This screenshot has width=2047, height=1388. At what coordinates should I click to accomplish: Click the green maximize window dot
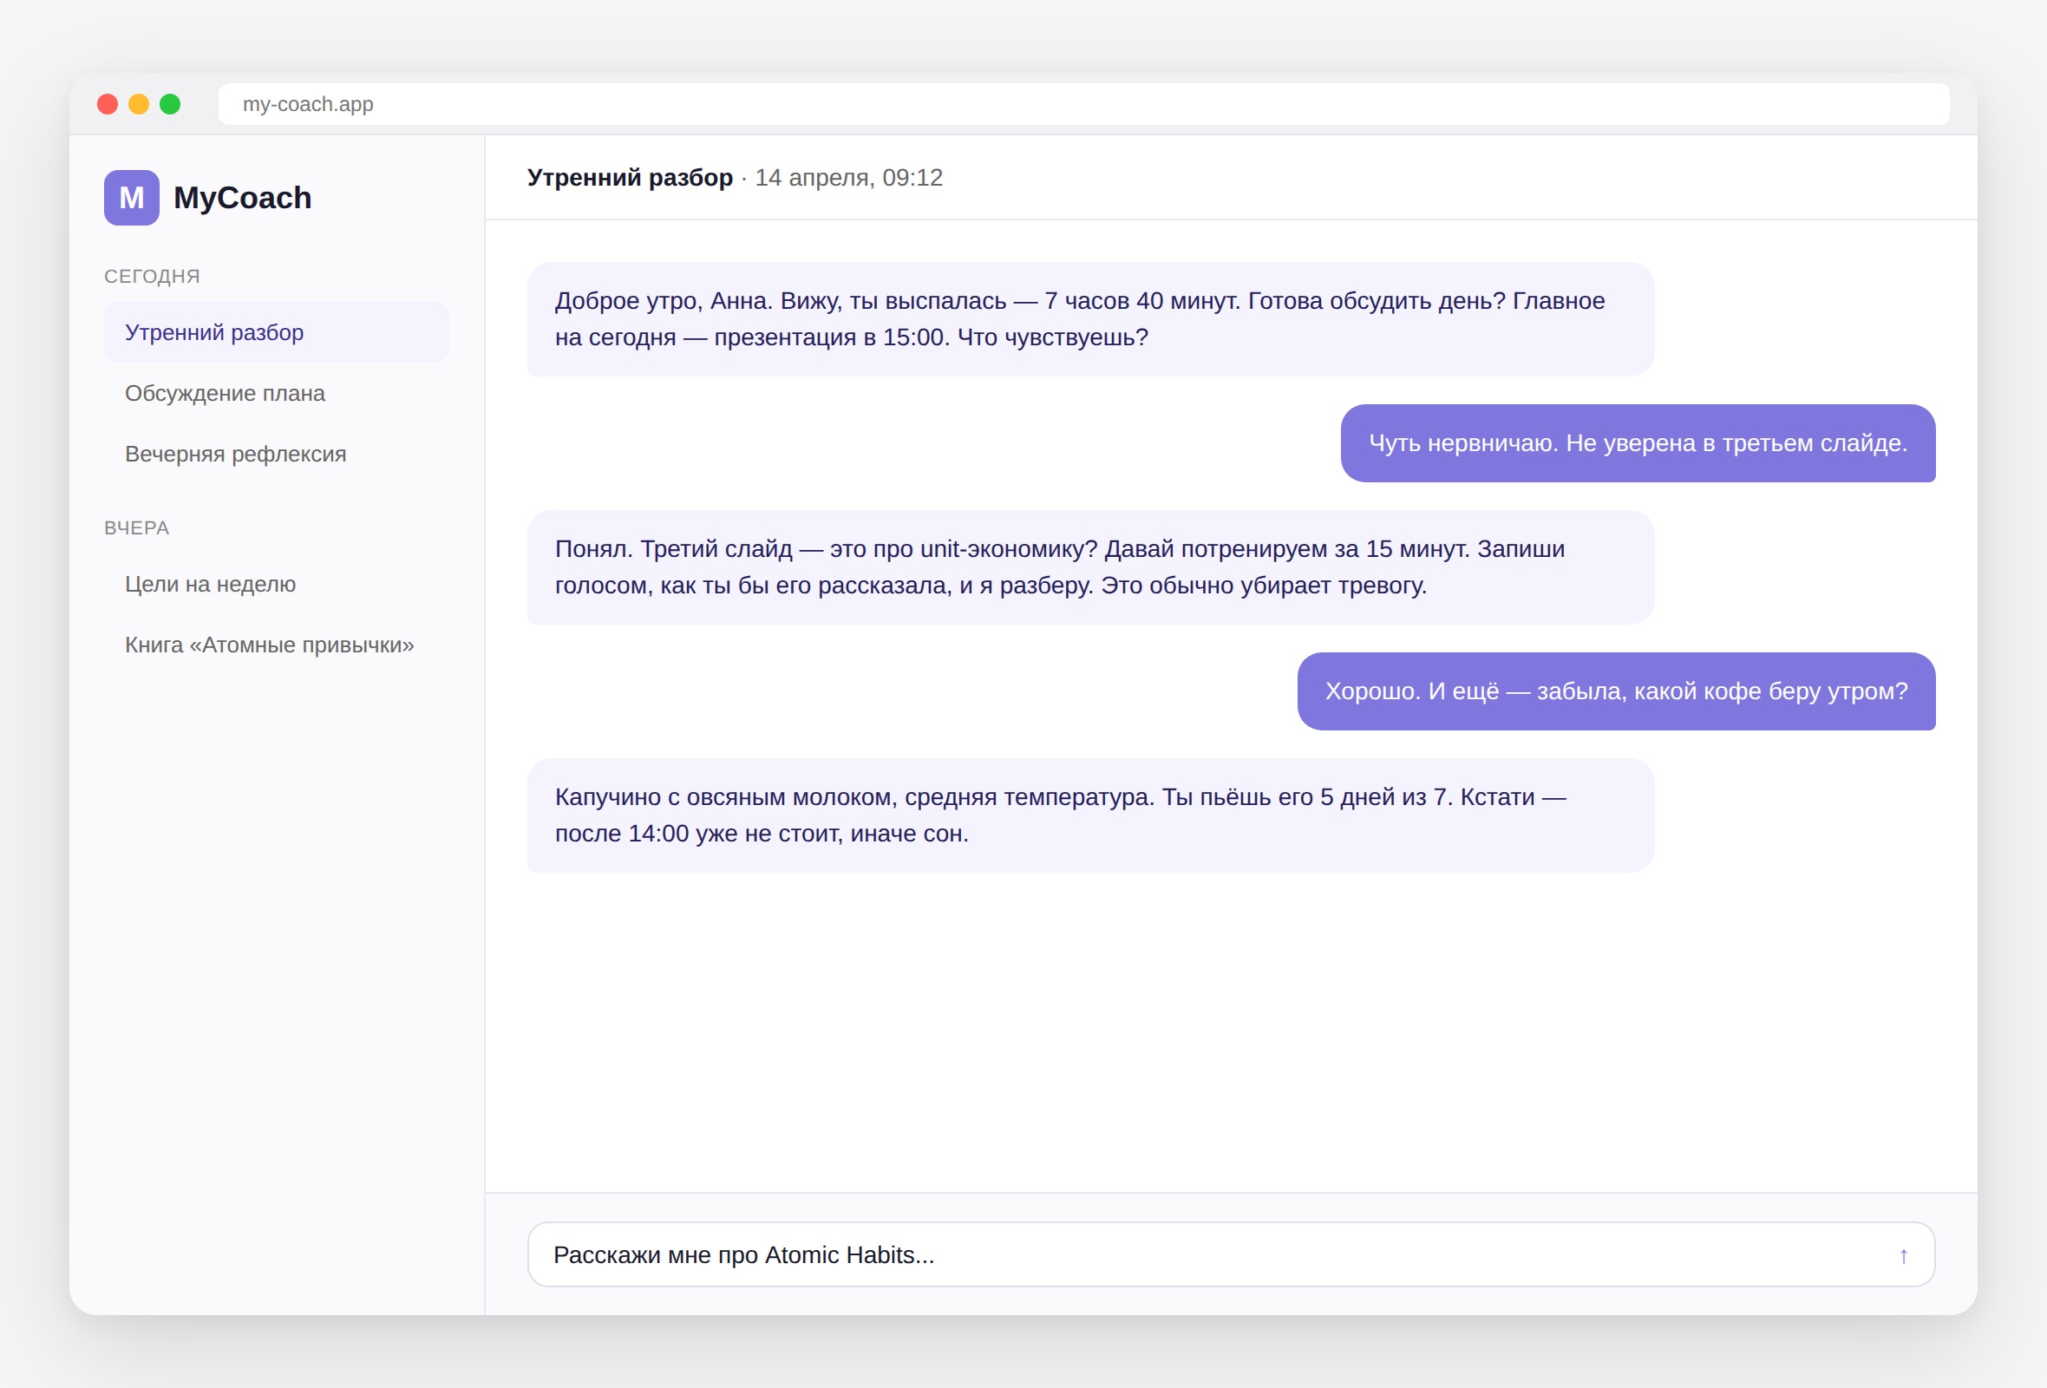[x=170, y=104]
